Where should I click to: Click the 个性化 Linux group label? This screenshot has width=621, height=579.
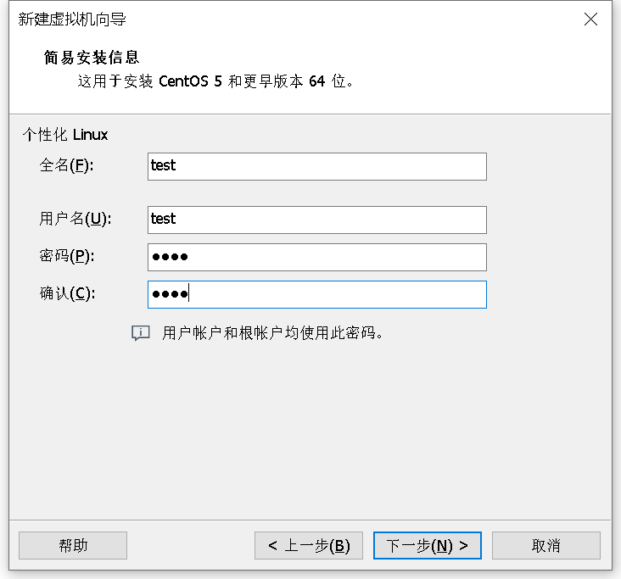pyautogui.click(x=65, y=135)
